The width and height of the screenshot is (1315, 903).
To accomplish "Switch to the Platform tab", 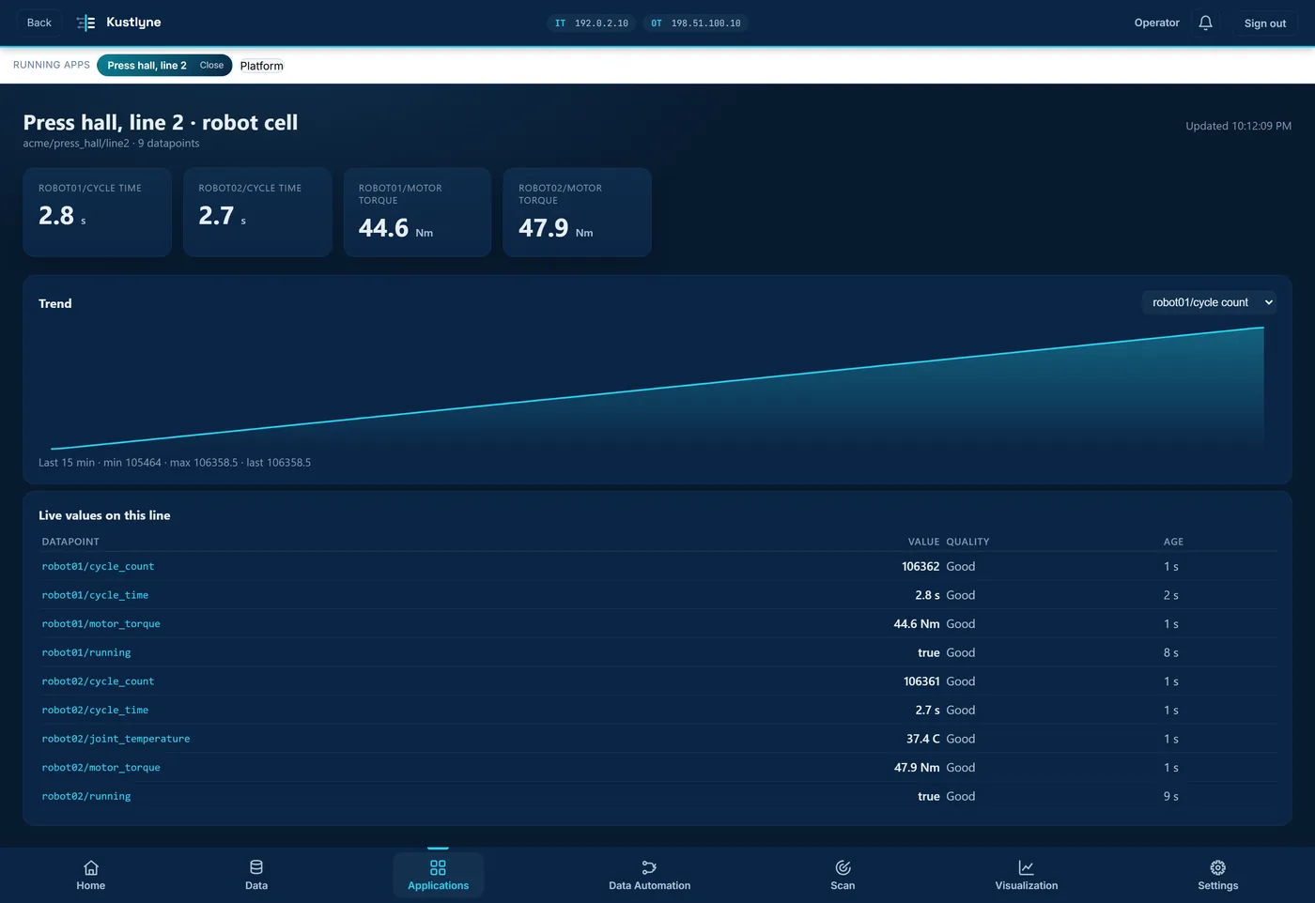I will (261, 66).
